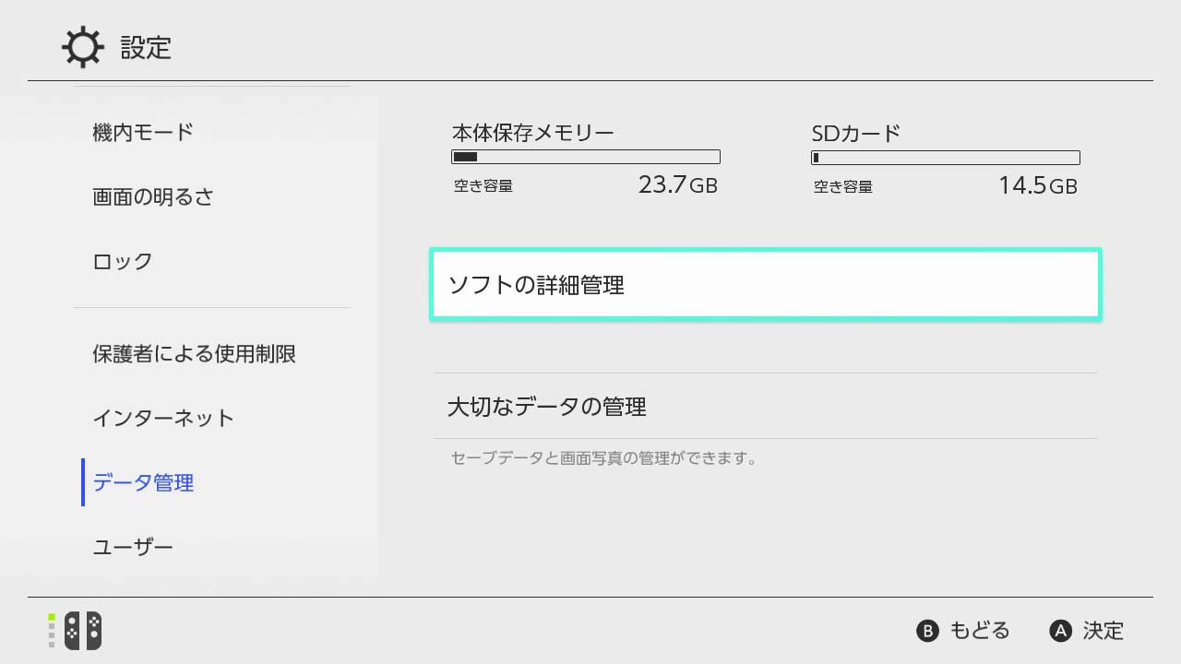The height and width of the screenshot is (664, 1181).
Task: Click the controller battery indicator dots
Action: click(x=52, y=631)
